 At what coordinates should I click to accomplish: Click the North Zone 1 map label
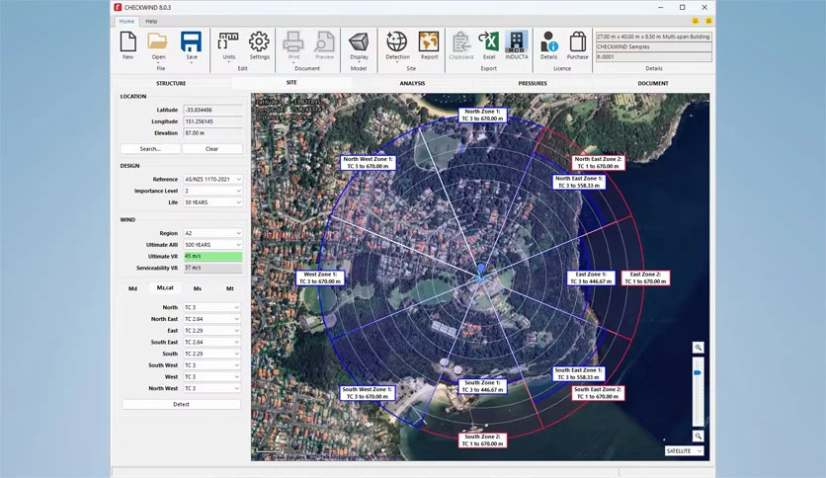482,116
